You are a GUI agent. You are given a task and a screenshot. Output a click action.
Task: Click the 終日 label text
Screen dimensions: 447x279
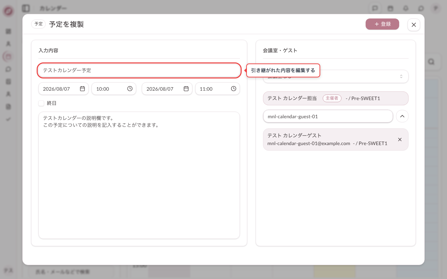pyautogui.click(x=52, y=103)
